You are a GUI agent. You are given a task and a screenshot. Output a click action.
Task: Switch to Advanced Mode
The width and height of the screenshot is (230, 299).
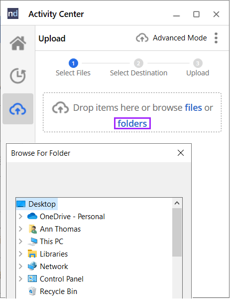180,38
